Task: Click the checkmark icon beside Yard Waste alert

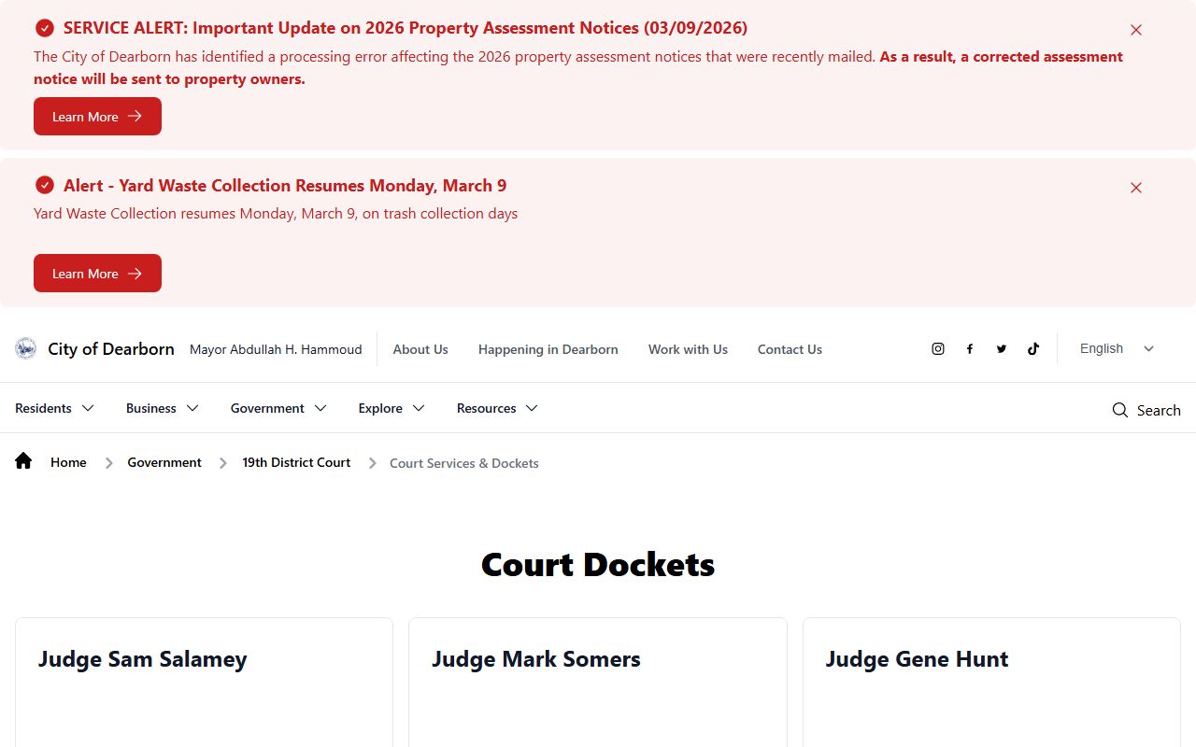Action: [x=45, y=185]
